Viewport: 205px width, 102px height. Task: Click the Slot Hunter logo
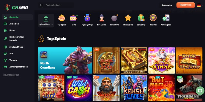16,8
